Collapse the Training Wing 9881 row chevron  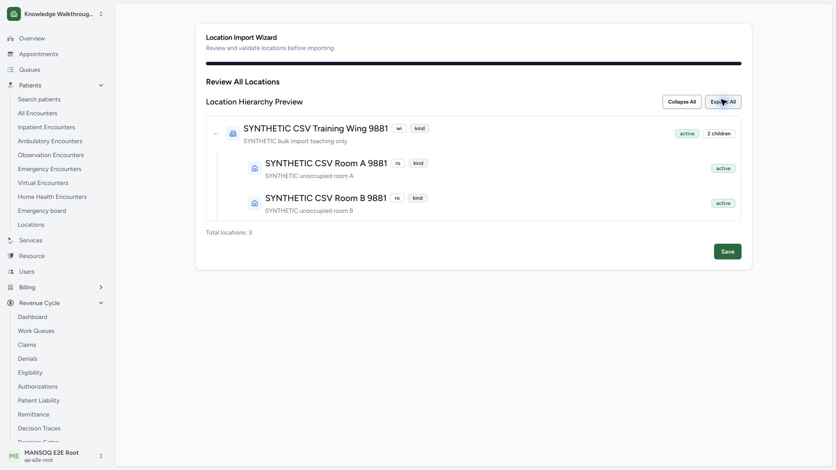216,134
